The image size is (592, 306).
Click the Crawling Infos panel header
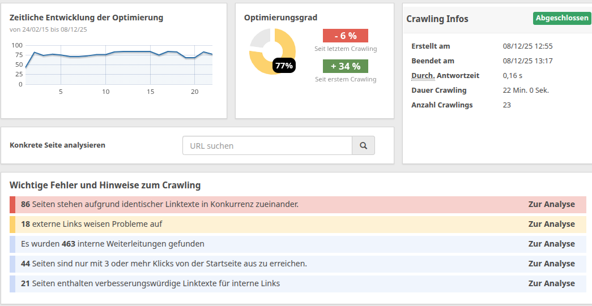pyautogui.click(x=437, y=19)
